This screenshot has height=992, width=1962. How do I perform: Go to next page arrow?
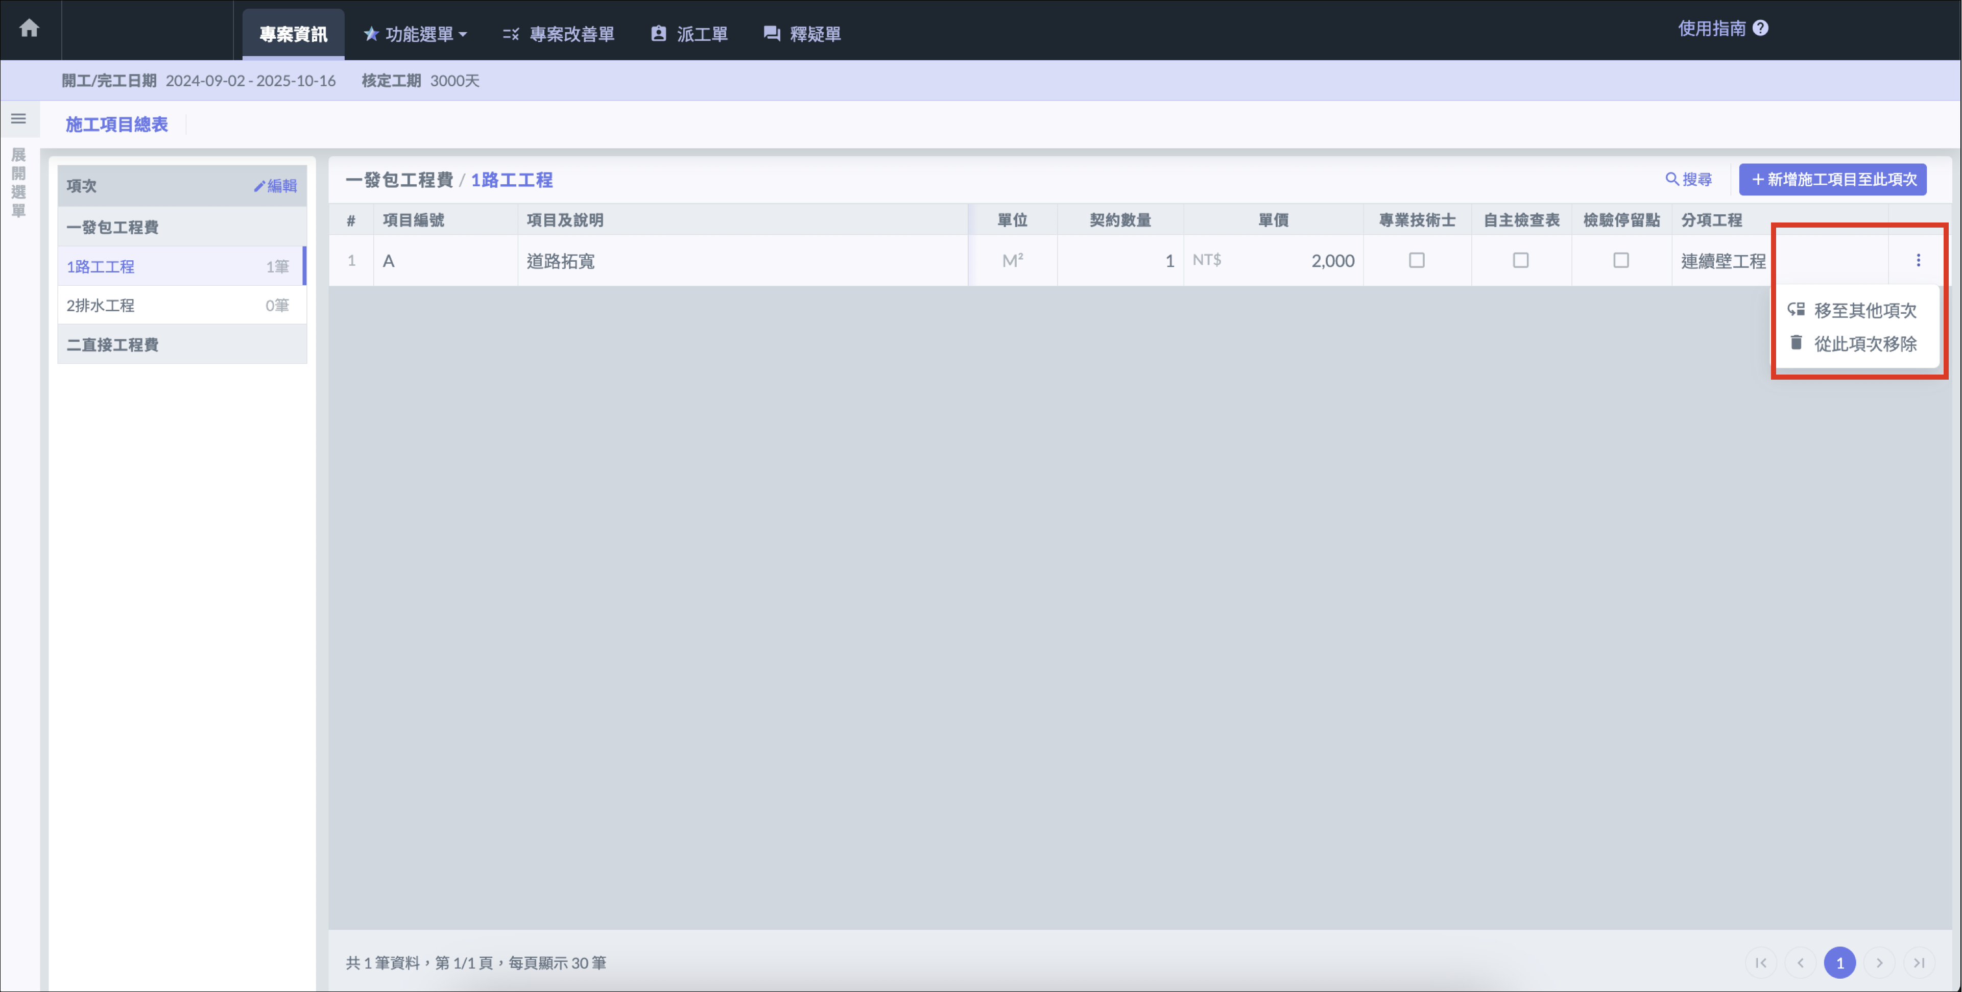click(1879, 962)
